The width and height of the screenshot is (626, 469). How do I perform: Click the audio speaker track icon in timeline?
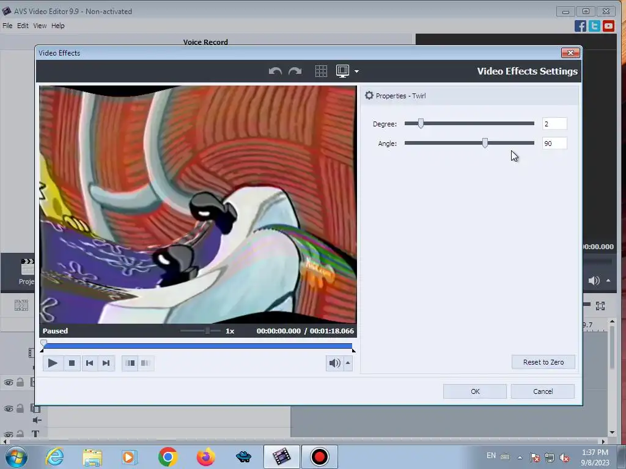pyautogui.click(x=37, y=420)
